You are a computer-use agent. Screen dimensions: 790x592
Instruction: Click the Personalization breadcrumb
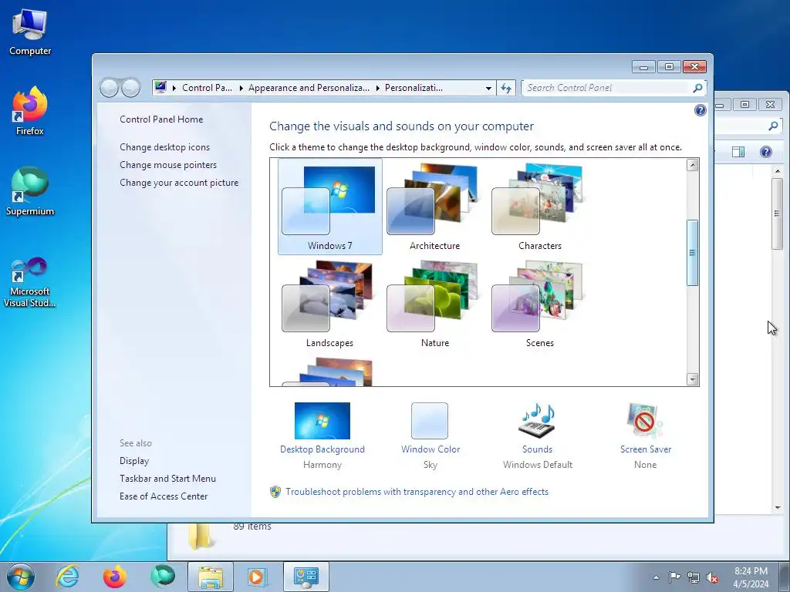tap(414, 88)
